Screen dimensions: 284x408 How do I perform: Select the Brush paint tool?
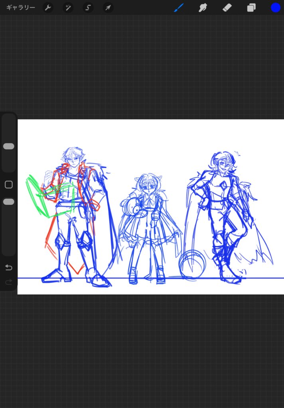[x=179, y=8]
